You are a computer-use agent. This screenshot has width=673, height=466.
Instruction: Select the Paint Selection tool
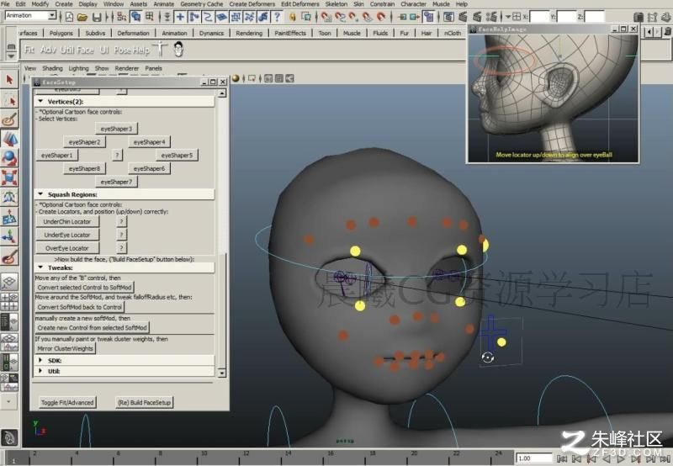9,119
